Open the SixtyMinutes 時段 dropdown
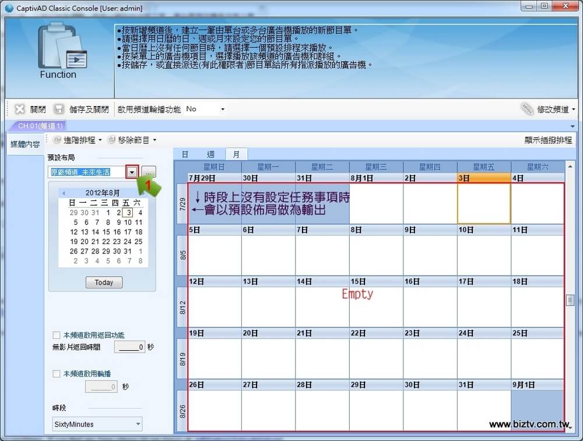 tap(97, 424)
